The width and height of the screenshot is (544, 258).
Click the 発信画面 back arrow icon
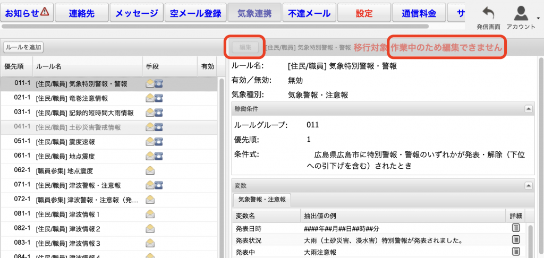point(488,14)
